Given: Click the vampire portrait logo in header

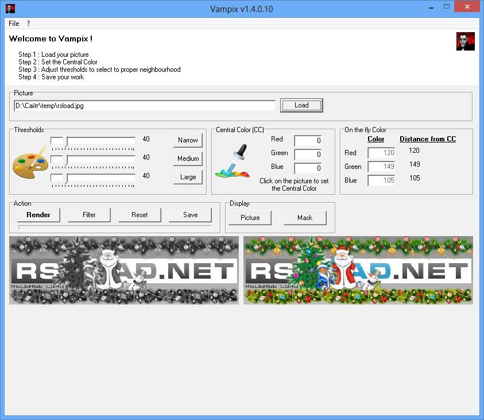Looking at the screenshot, I should click(466, 41).
